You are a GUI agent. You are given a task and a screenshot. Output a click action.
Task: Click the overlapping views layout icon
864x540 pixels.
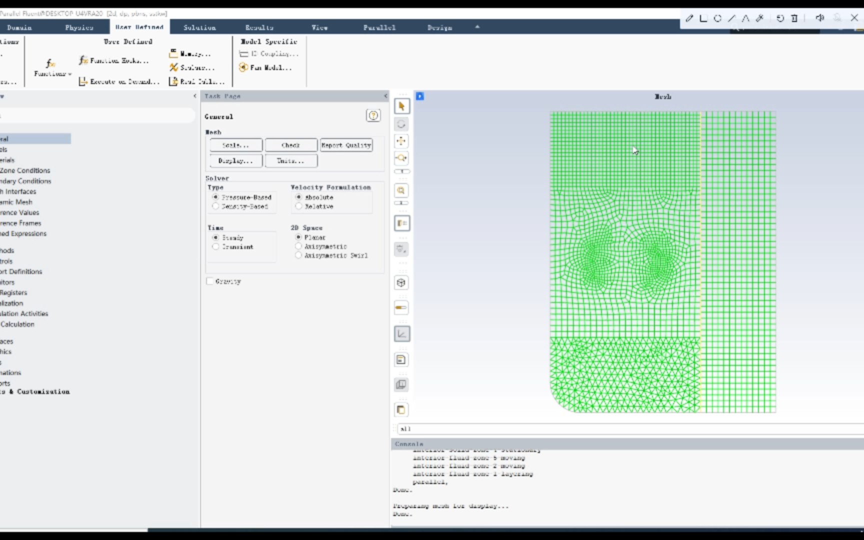401,384
